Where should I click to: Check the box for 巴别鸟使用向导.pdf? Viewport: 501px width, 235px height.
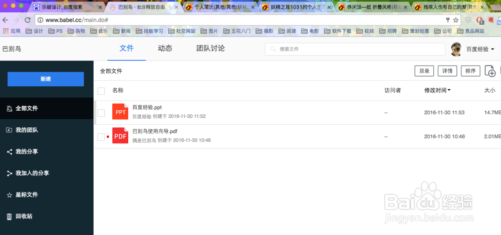click(101, 137)
